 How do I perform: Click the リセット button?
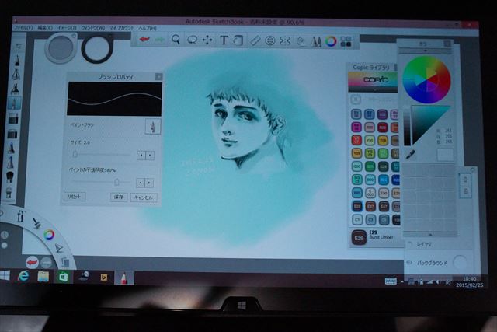tap(75, 197)
